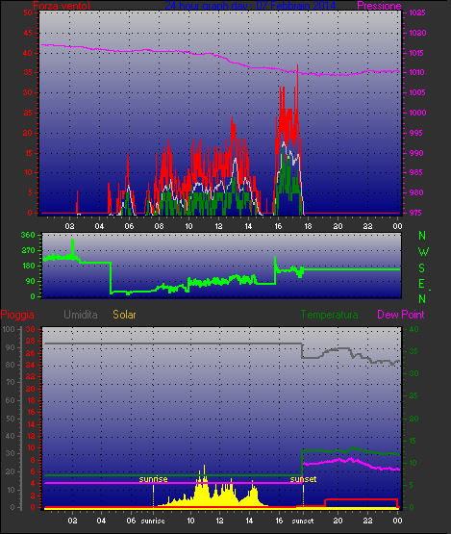The height and width of the screenshot is (534, 451).
Task: Click the 50 wind speed axis value
Action: click(x=28, y=13)
